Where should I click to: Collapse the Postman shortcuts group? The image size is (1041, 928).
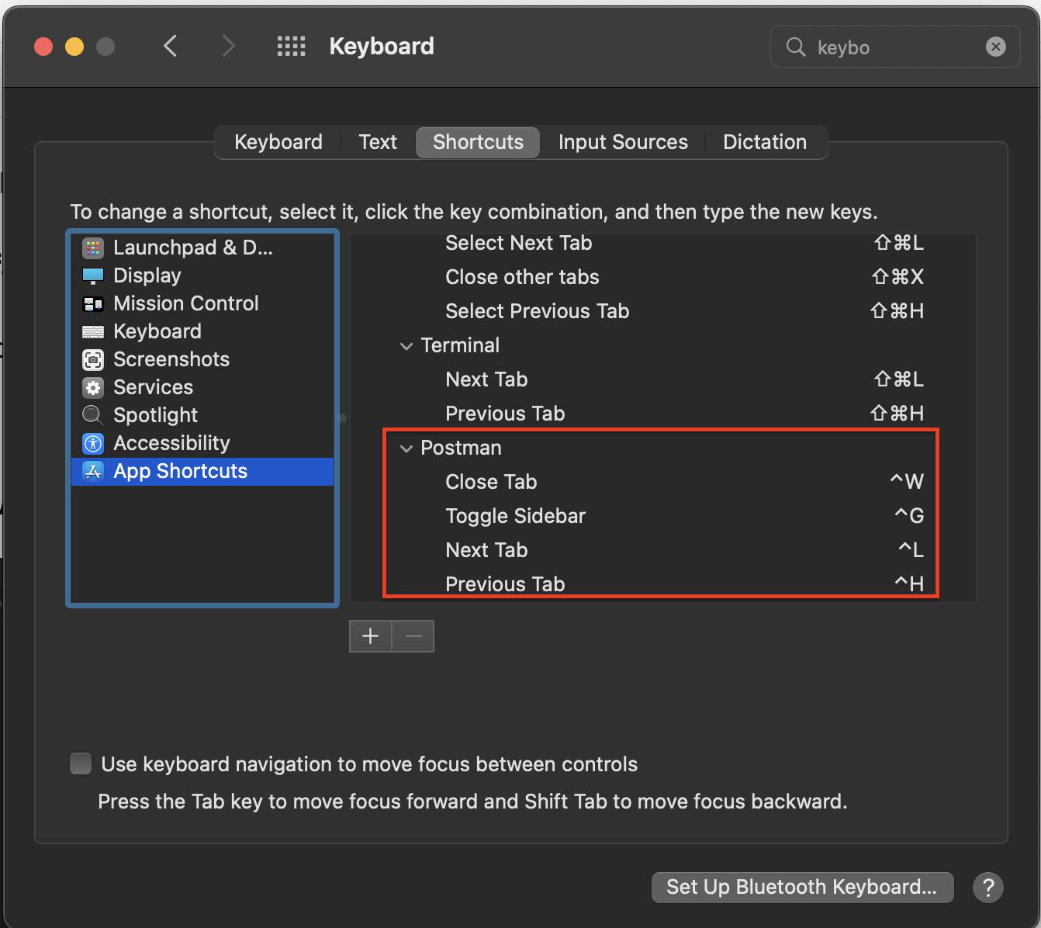406,448
